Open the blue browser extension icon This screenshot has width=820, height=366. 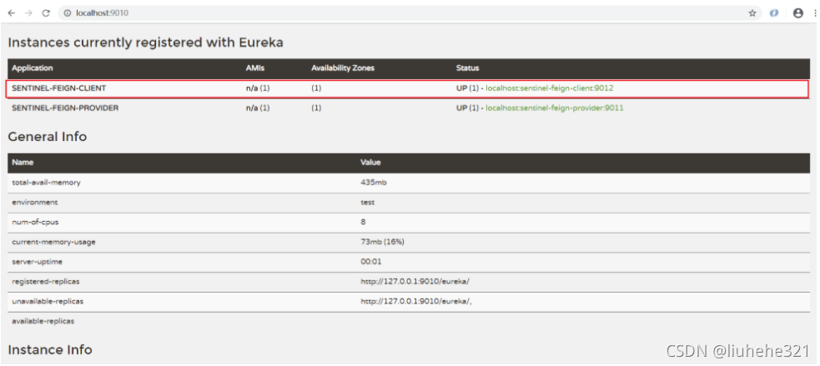click(774, 13)
